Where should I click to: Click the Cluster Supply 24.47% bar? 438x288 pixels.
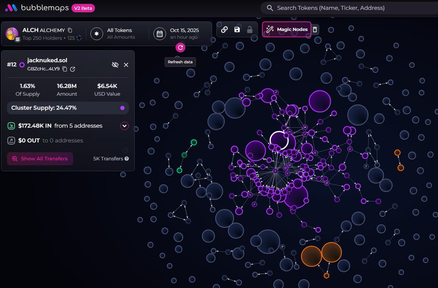tap(68, 108)
